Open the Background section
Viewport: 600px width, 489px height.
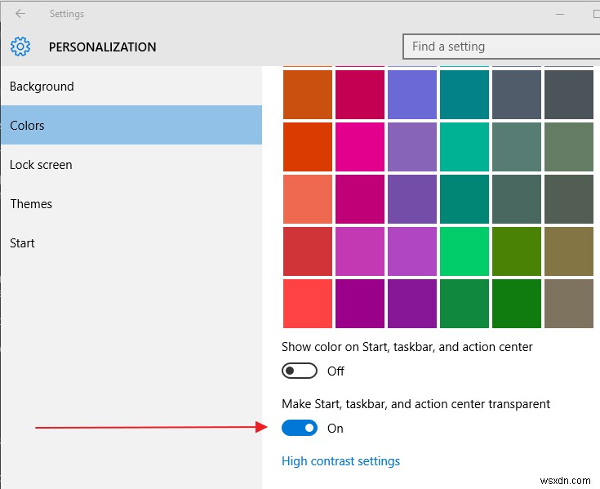coord(131,86)
